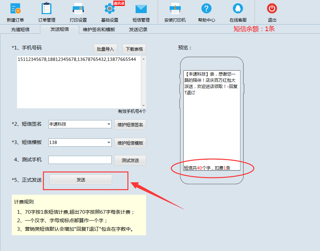Switch to 充值短信 tab
Image resolution: width=320 pixels, height=251 pixels.
click(x=20, y=29)
